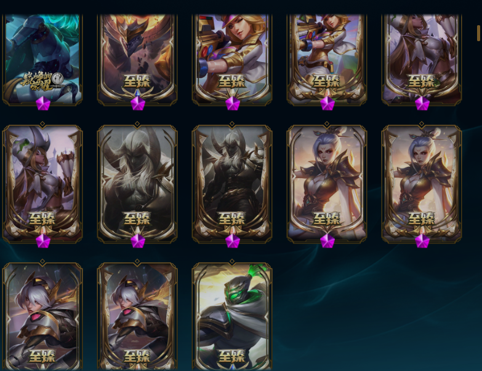This screenshot has width=482, height=371.
Task: Click the golden scrollbar handle at right edge
Action: pos(479,33)
